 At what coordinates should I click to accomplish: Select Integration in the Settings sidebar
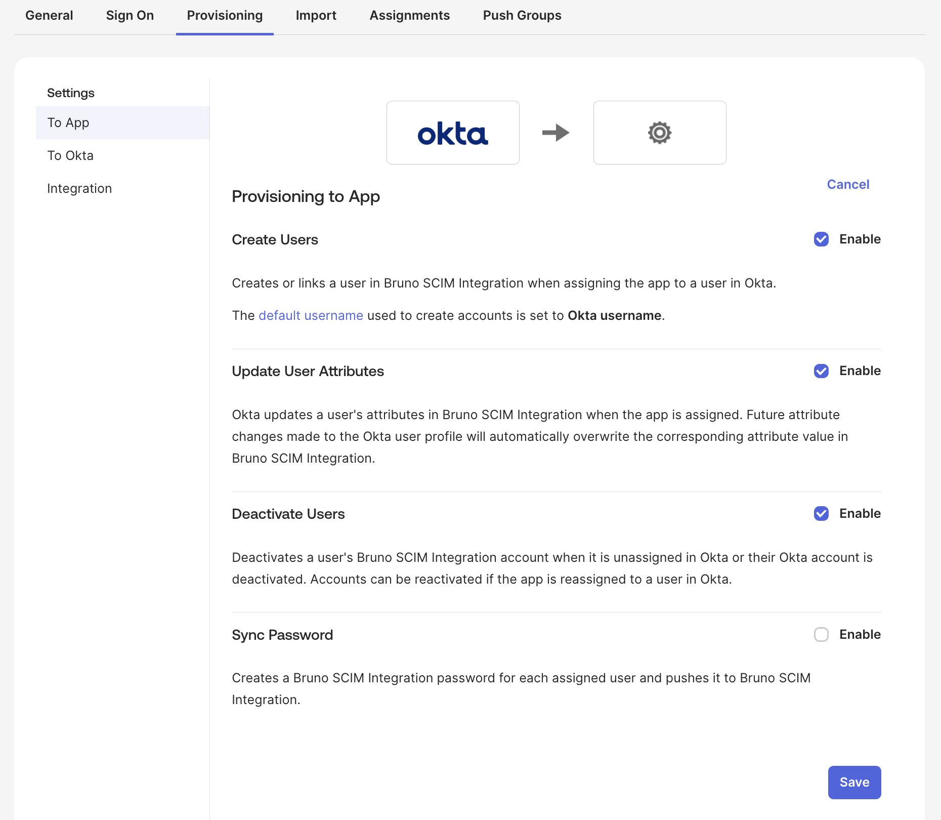(x=79, y=188)
